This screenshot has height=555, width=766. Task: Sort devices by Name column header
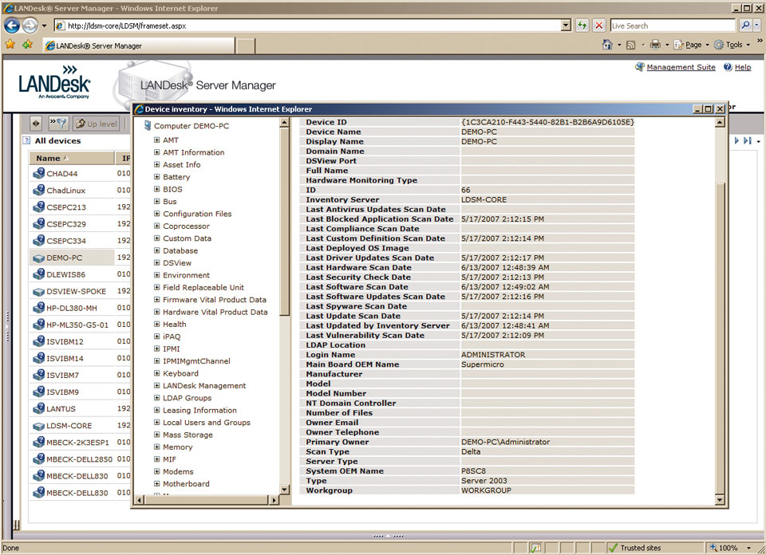tap(49, 158)
